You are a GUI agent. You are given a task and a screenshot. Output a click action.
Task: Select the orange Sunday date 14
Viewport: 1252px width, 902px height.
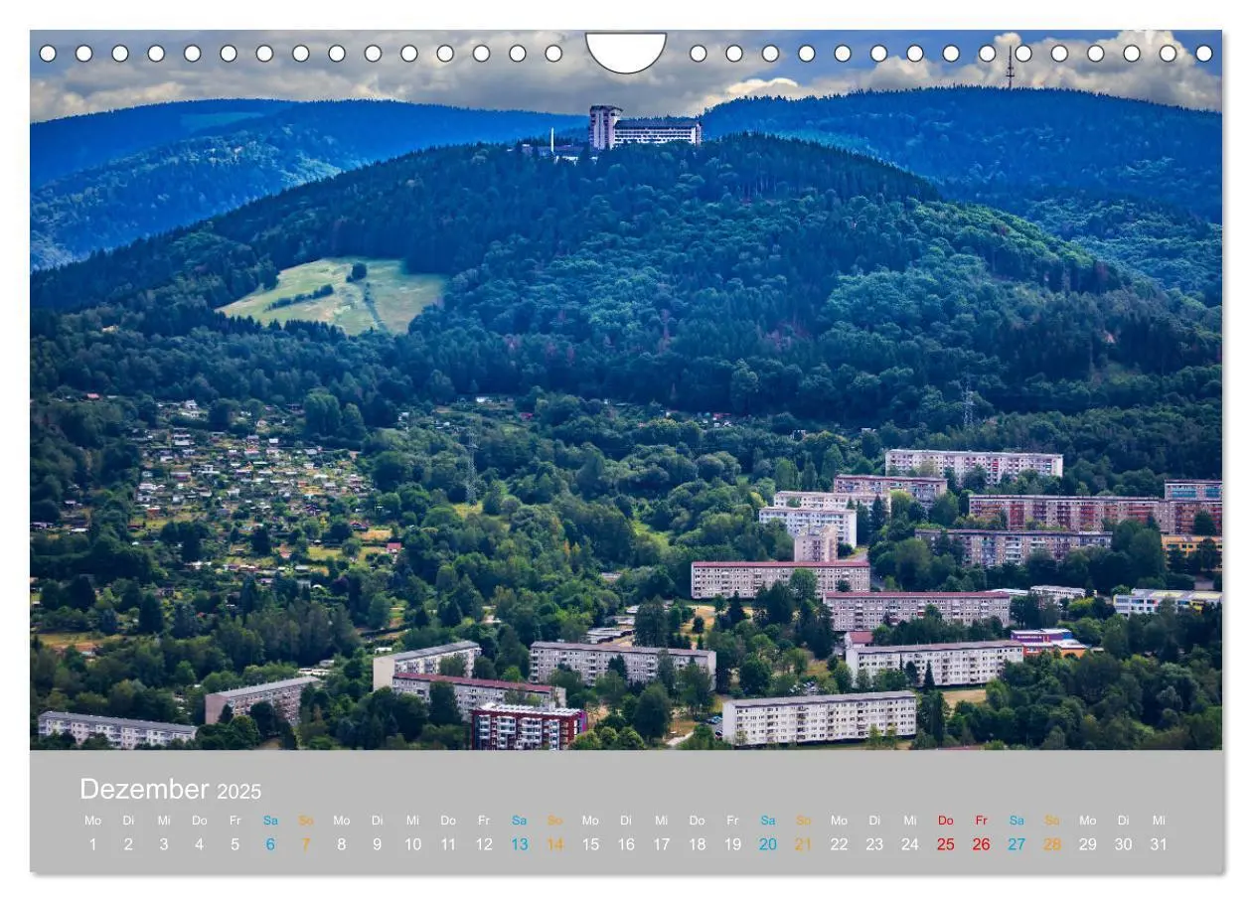(x=554, y=844)
